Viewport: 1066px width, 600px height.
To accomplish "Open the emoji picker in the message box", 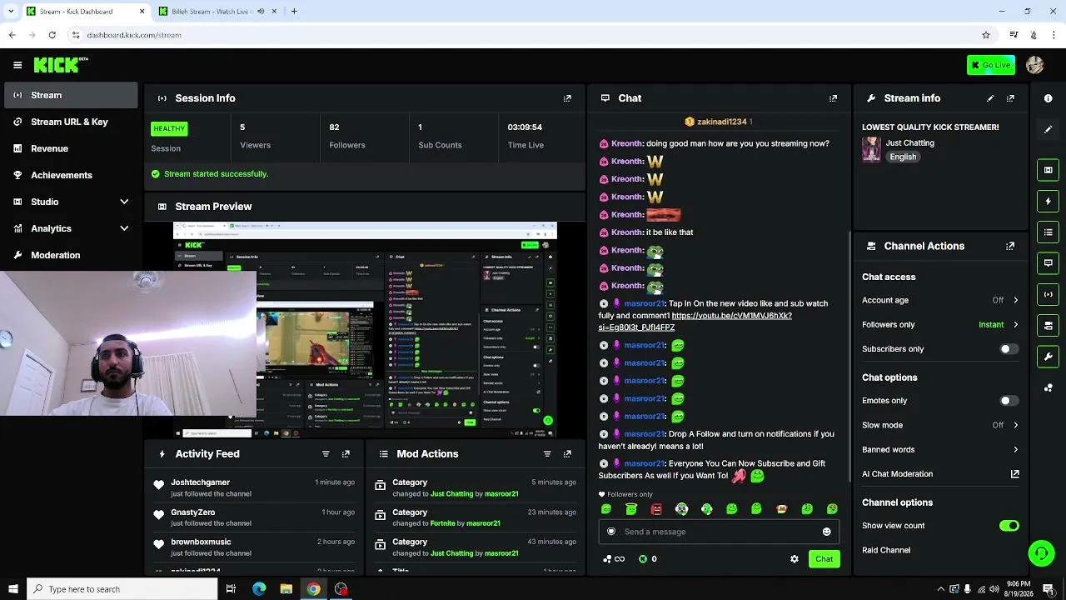I will tap(826, 532).
